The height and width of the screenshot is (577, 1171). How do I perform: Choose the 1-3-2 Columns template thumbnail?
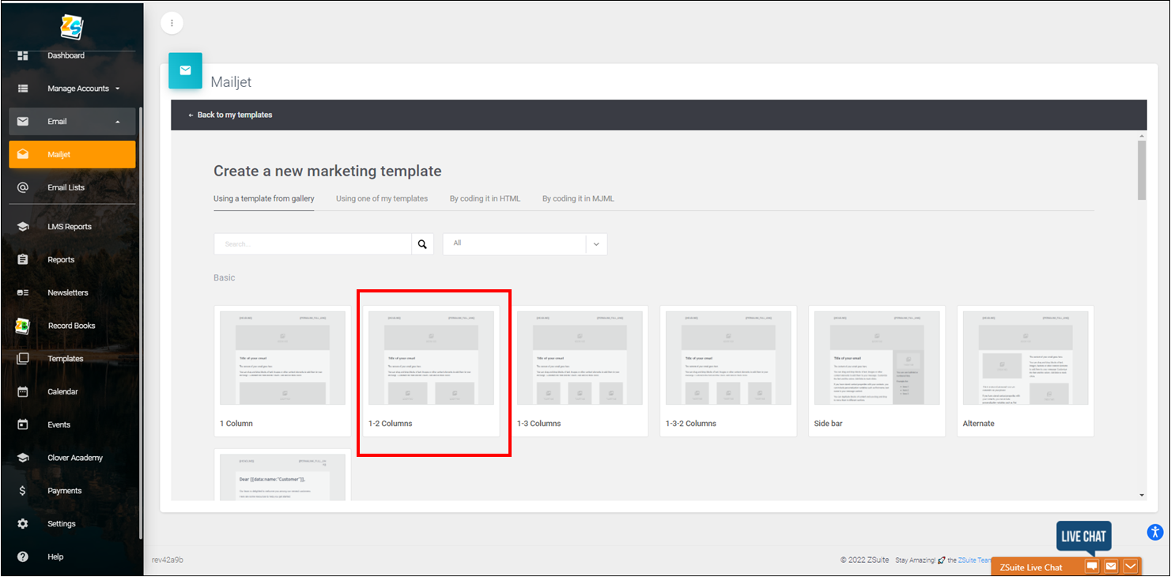click(x=728, y=358)
